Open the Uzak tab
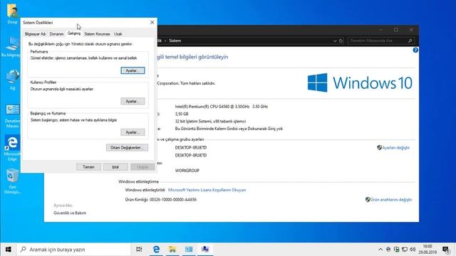Image resolution: width=456 pixels, height=256 pixels. (x=118, y=34)
